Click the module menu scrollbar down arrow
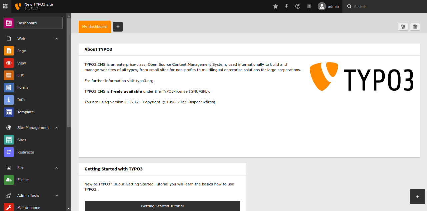This screenshot has width=427, height=211. pos(69,208)
